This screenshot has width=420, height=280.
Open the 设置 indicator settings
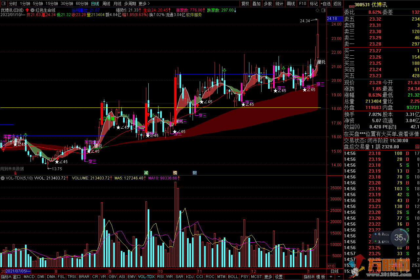click(x=279, y=277)
